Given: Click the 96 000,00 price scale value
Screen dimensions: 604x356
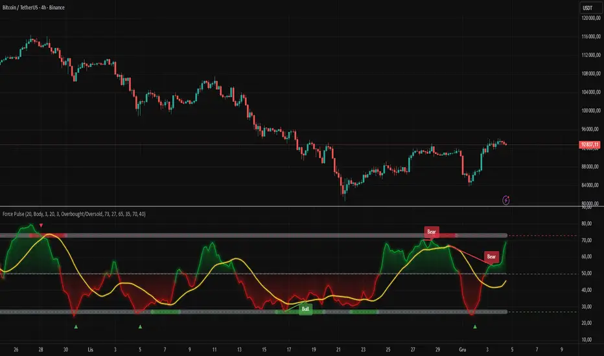Looking at the screenshot, I should click(x=591, y=129).
